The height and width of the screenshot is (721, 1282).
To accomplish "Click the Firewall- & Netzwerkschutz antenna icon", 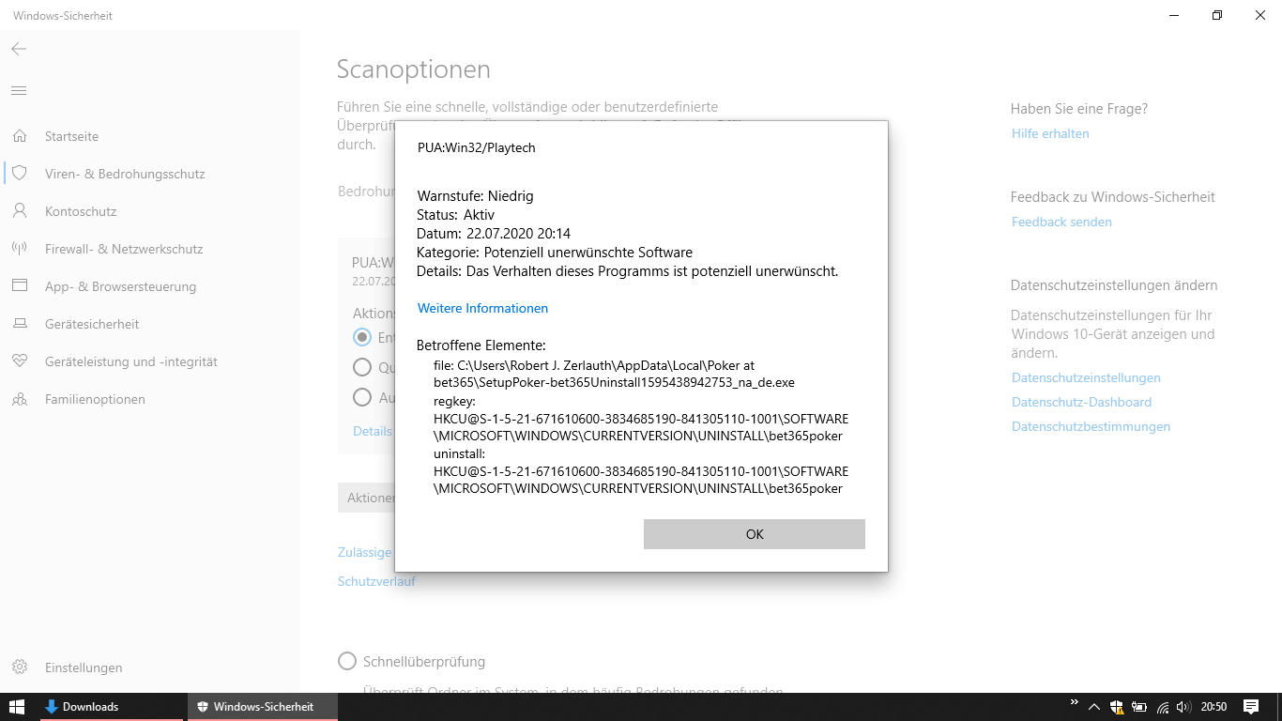I will tap(20, 249).
